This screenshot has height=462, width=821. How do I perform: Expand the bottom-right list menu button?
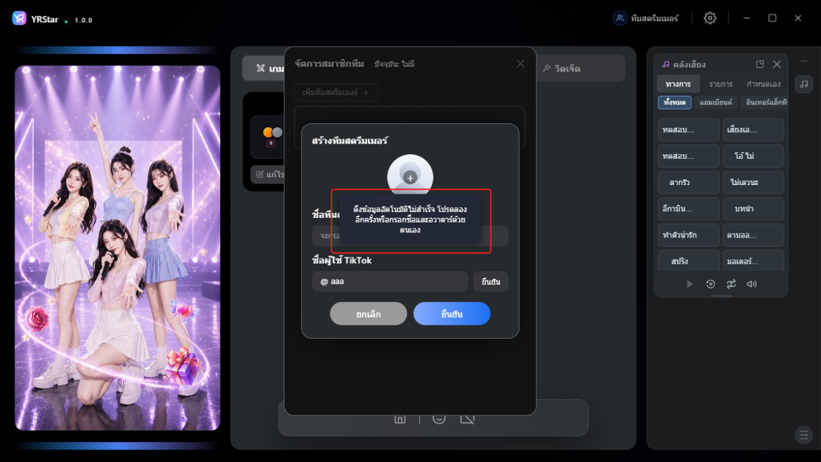[803, 434]
